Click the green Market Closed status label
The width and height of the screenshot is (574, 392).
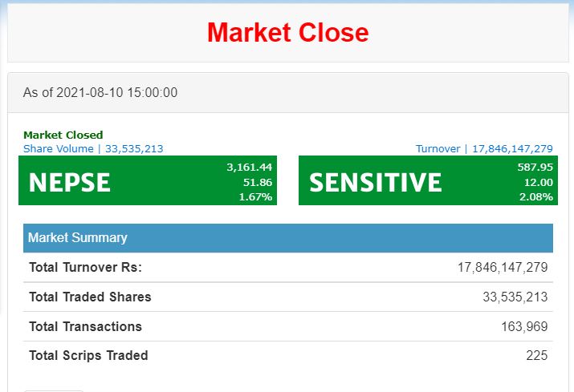(x=63, y=135)
